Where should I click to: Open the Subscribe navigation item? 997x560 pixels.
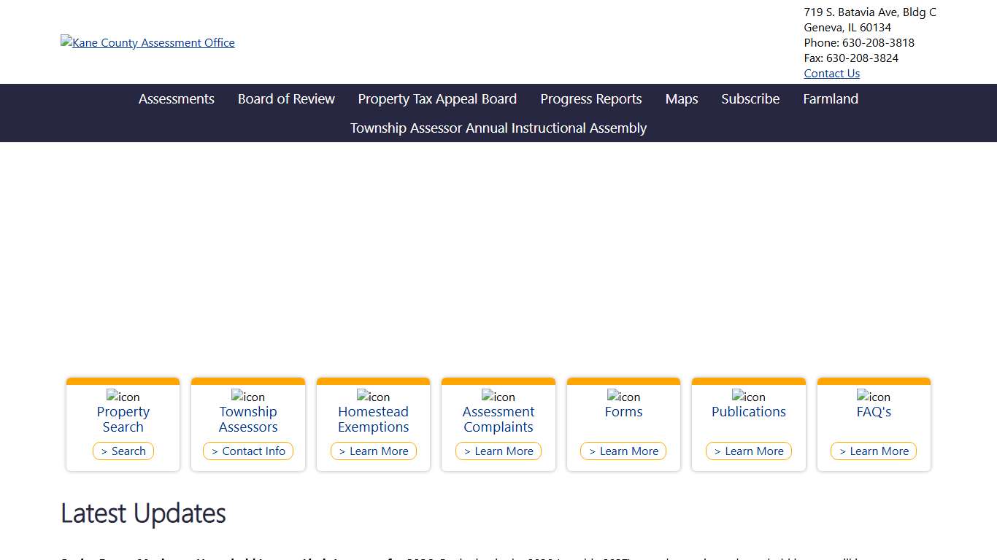point(750,99)
